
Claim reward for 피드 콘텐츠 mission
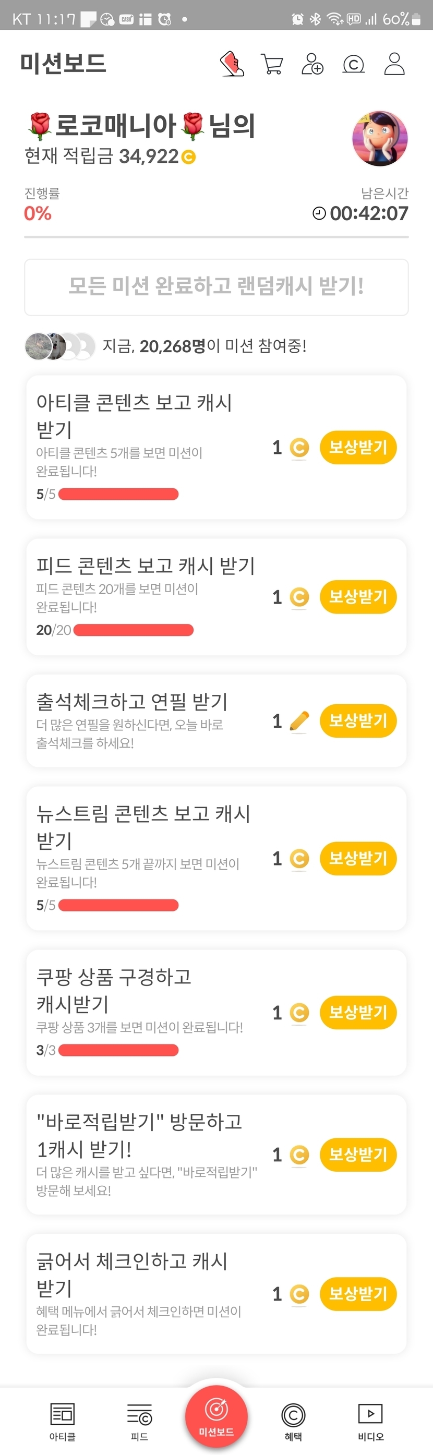(x=358, y=596)
